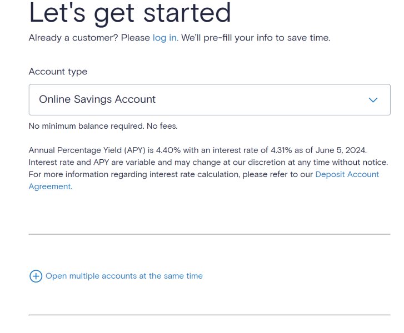Viewport: 404px width, 333px height.
Task: Follow the log in link
Action: click(165, 38)
